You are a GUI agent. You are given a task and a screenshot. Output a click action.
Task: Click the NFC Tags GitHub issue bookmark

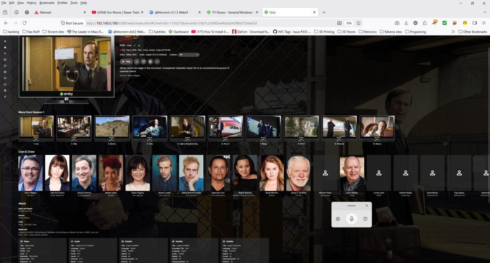pyautogui.click(x=292, y=31)
